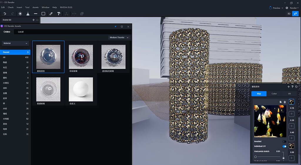
Task: Reset material with circular arrow icon
Action: (x=296, y=87)
